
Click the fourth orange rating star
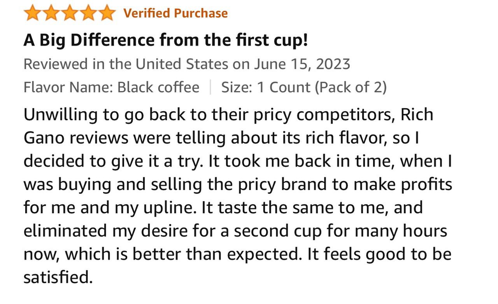coord(88,13)
